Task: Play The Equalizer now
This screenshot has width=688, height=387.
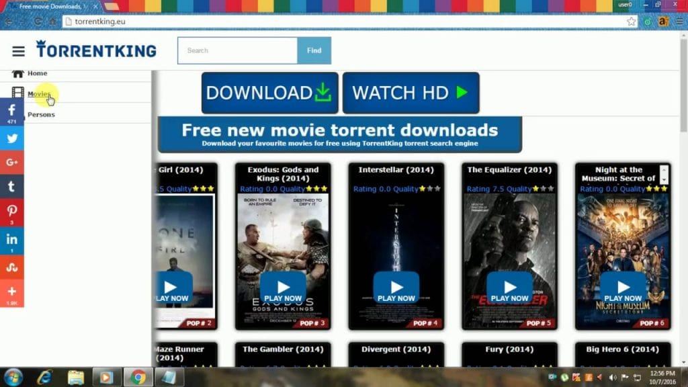Action: [509, 288]
